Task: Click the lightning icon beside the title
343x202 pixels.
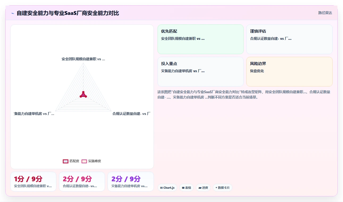Action: pyautogui.click(x=12, y=13)
